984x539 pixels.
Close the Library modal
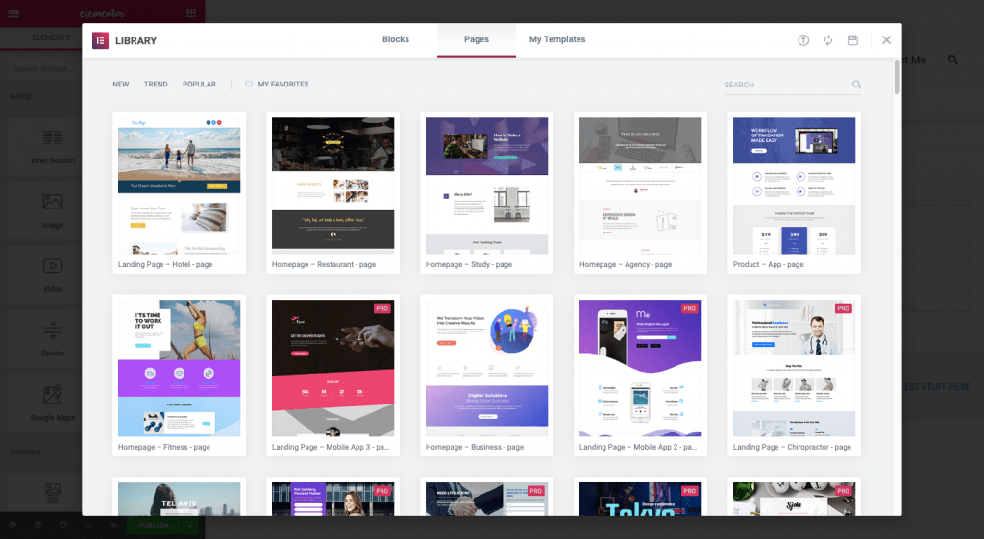tap(886, 40)
